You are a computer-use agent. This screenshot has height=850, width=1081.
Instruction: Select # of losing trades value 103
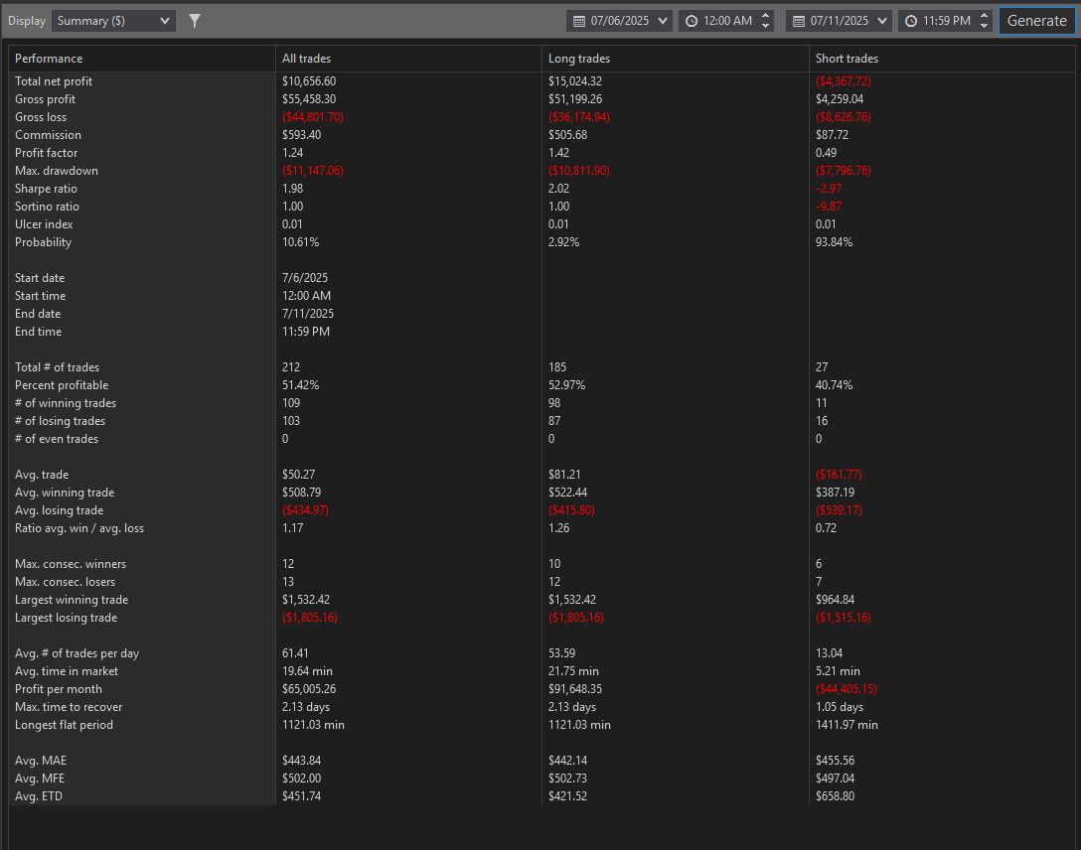tap(291, 421)
